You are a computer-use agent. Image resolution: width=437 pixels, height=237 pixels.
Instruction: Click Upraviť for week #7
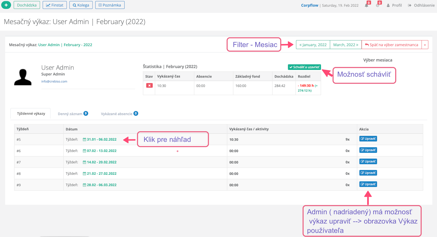coord(368,162)
